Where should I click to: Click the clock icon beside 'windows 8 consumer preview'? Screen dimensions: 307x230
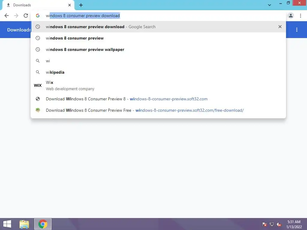(38, 38)
